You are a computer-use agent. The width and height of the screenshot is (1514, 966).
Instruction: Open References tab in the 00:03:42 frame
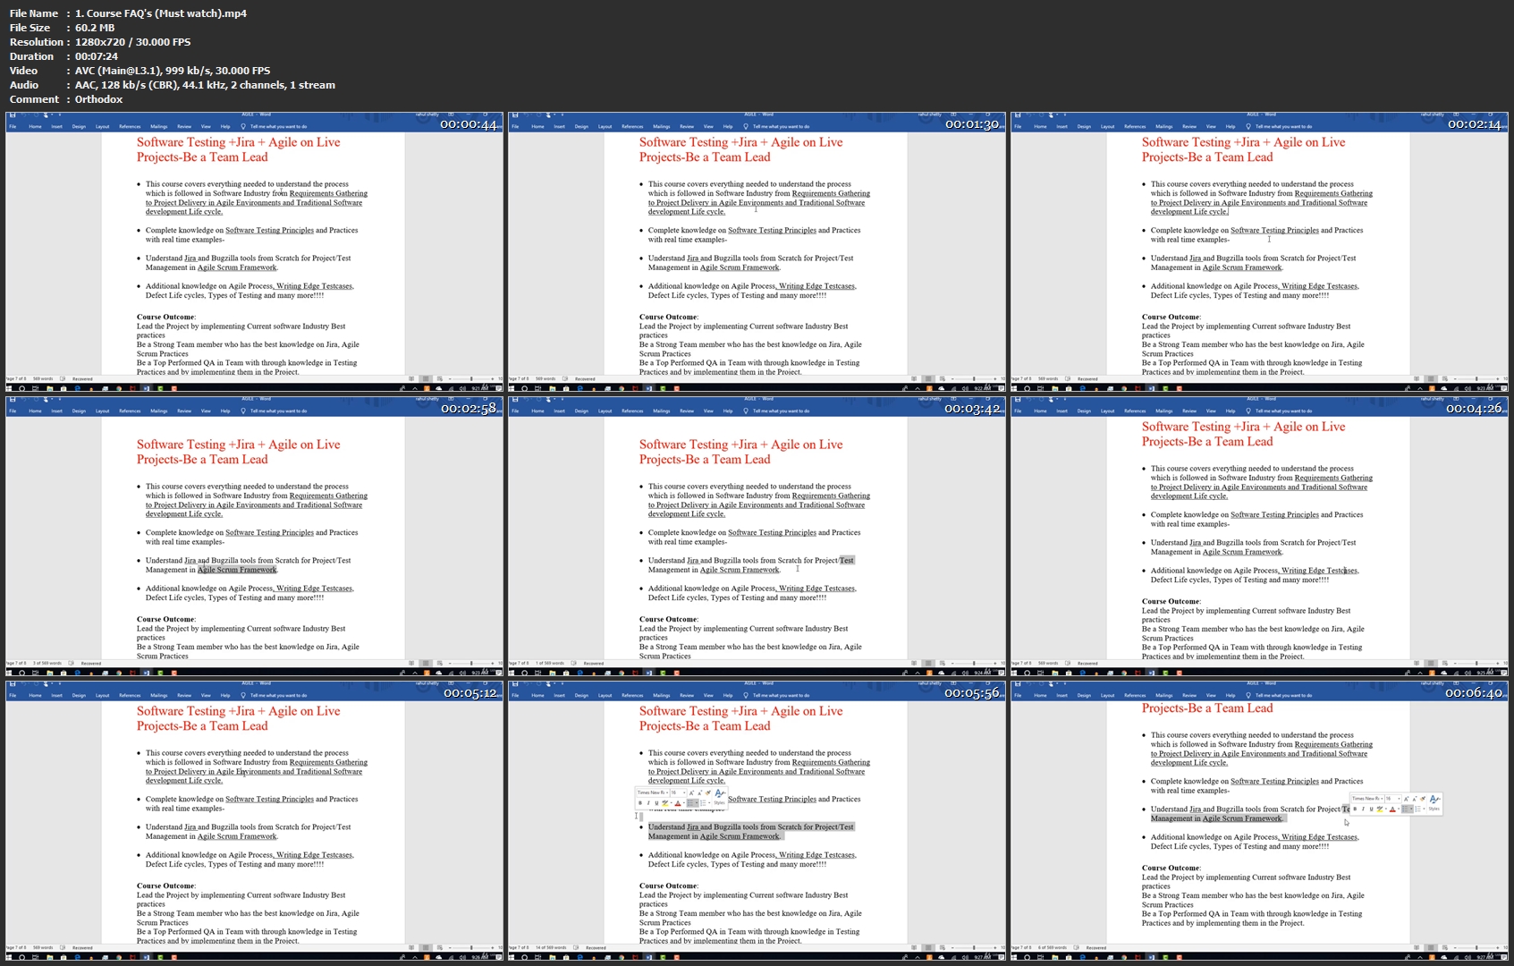click(x=632, y=411)
